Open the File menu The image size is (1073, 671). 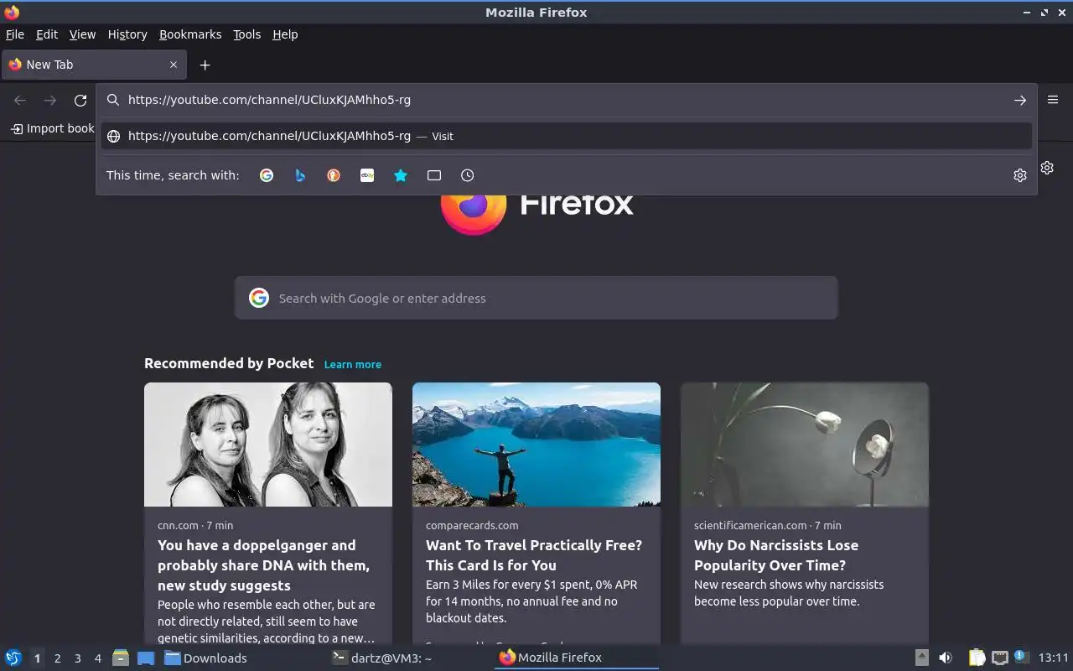15,34
